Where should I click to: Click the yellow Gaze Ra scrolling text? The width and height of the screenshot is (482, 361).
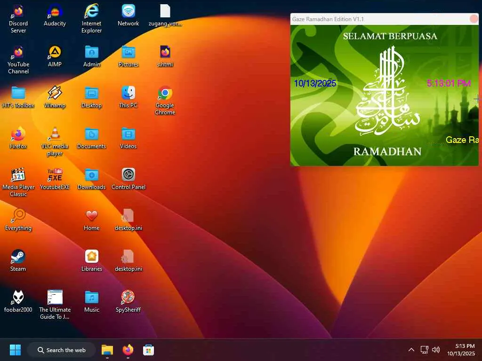click(462, 140)
